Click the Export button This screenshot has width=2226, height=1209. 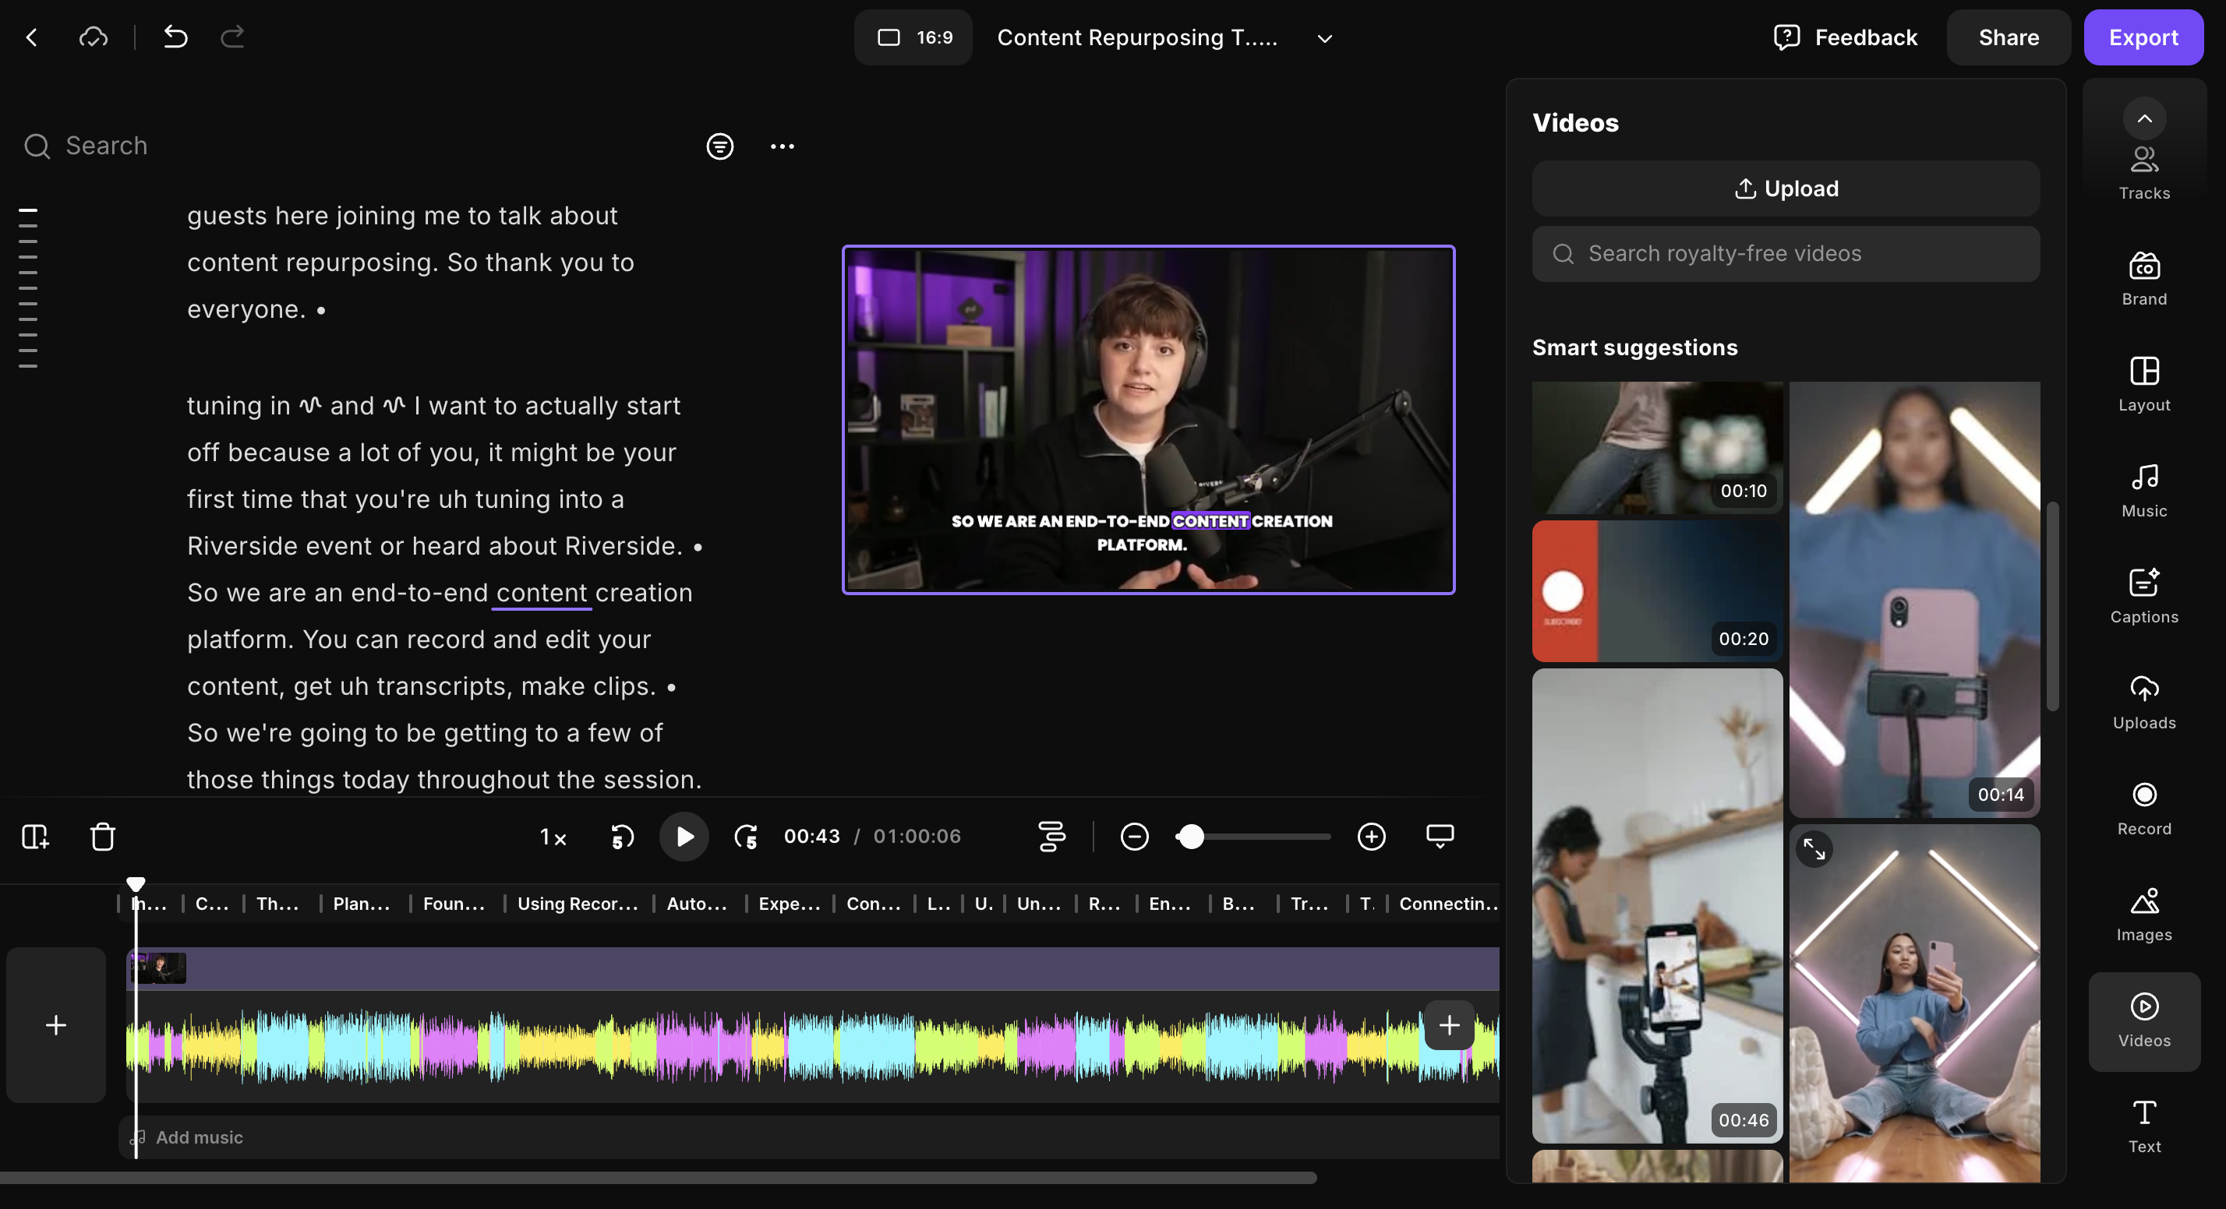pyautogui.click(x=2143, y=37)
